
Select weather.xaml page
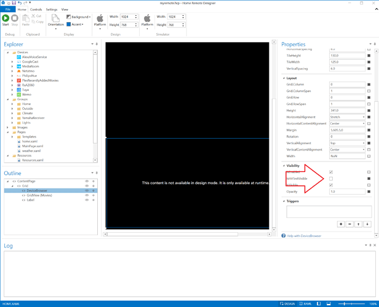pos(31,150)
